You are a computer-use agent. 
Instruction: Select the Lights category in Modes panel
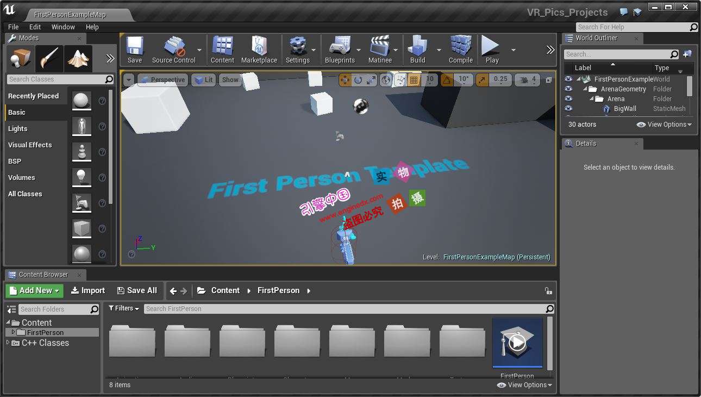click(18, 128)
